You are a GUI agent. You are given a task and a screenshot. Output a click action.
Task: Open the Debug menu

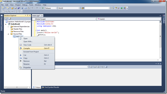25,5
